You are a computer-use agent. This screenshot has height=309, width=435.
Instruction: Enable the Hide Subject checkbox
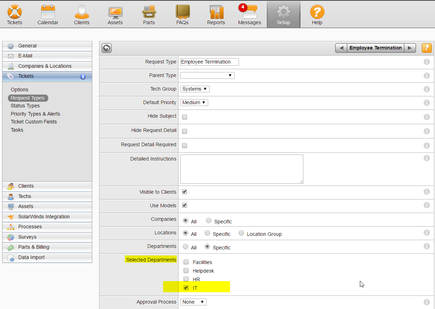click(185, 117)
